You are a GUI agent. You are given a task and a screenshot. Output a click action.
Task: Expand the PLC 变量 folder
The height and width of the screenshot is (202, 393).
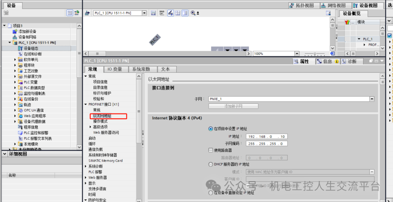(15, 82)
